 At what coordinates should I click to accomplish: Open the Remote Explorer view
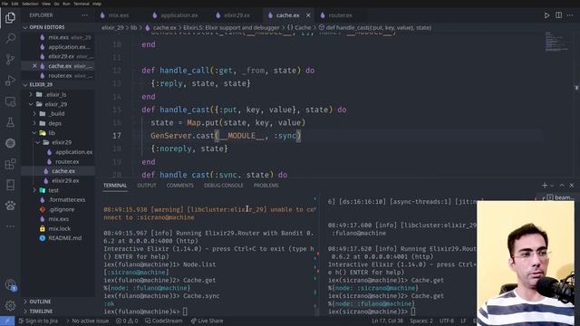pos(10,101)
